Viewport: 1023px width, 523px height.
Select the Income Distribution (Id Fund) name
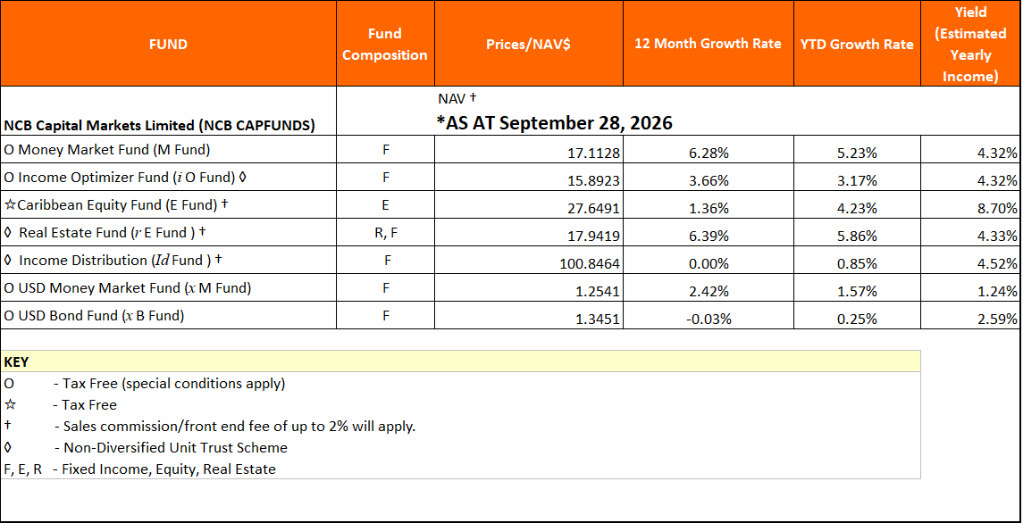(x=113, y=261)
